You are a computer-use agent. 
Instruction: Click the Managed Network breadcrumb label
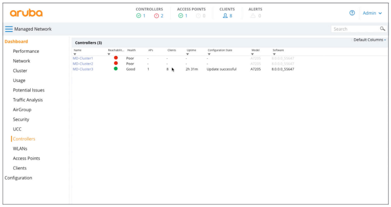(33, 29)
